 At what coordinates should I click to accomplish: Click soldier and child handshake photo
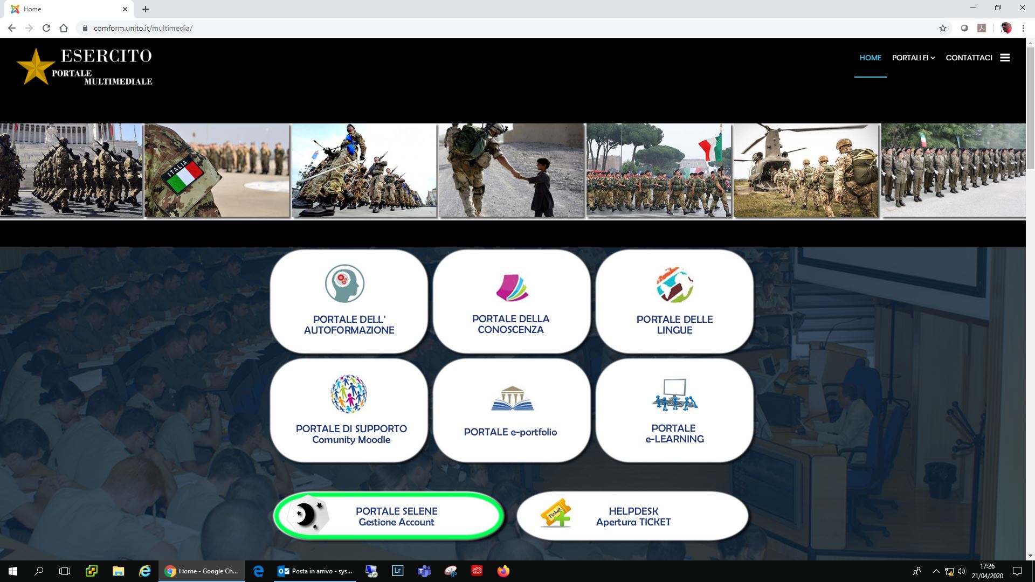point(512,170)
